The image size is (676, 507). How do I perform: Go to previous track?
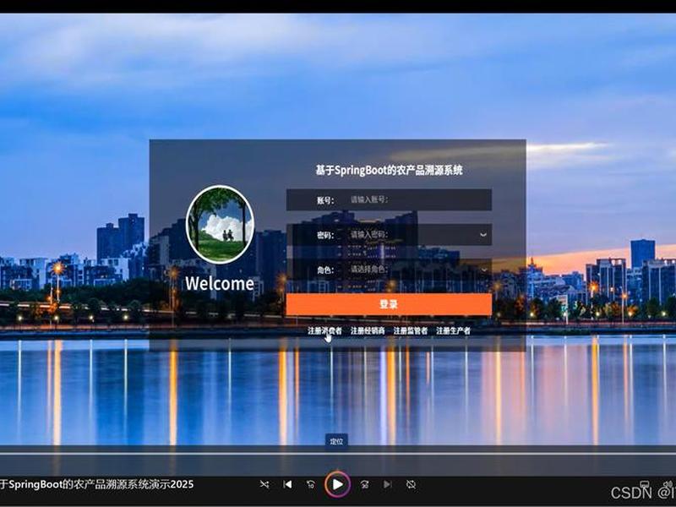click(287, 484)
